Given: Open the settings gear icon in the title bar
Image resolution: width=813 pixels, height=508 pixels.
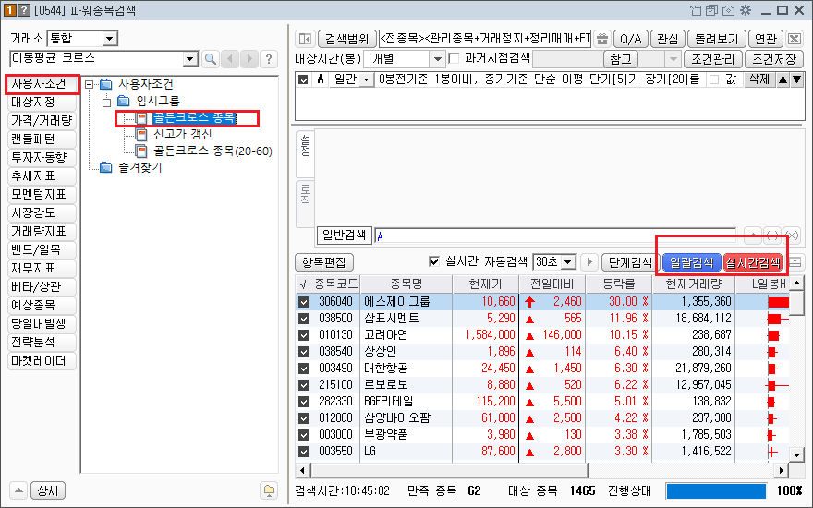Looking at the screenshot, I should (746, 10).
